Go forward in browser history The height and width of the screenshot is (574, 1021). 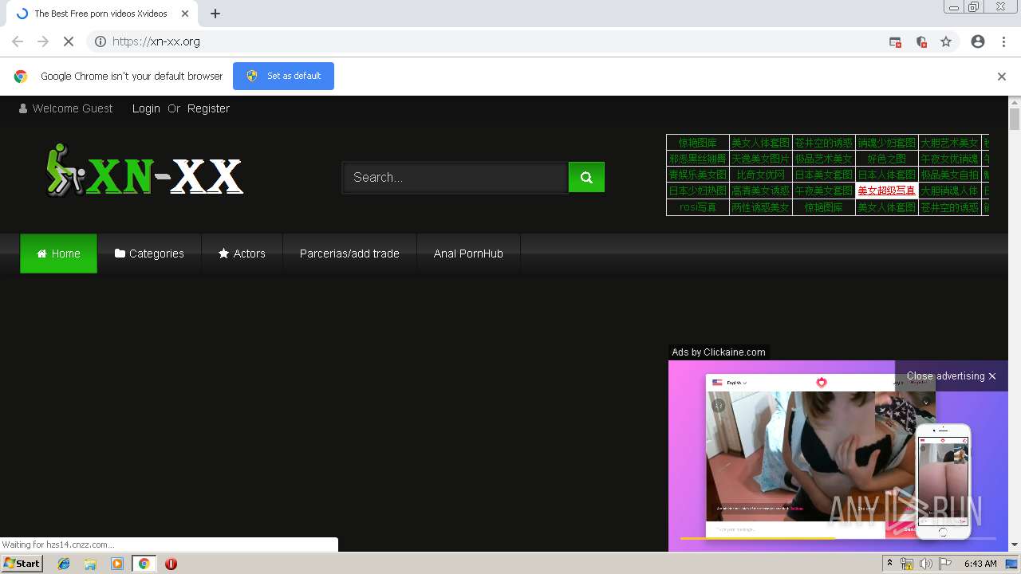click(x=43, y=41)
